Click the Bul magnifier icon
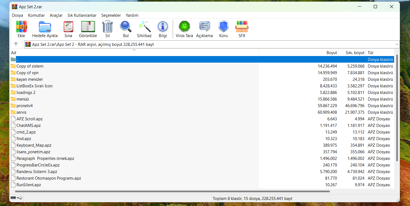Viewport: 410px width, 206px height. point(126,27)
